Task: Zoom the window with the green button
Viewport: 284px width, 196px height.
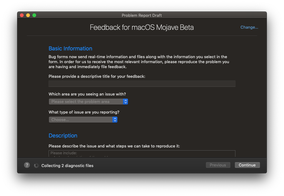Action: pyautogui.click(x=34, y=15)
